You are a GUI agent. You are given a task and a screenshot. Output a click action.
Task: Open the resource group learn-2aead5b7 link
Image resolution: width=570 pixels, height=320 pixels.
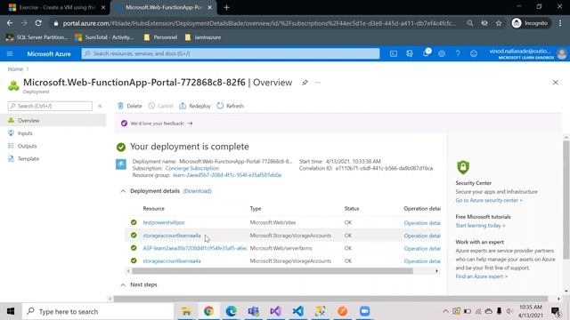[227, 175]
